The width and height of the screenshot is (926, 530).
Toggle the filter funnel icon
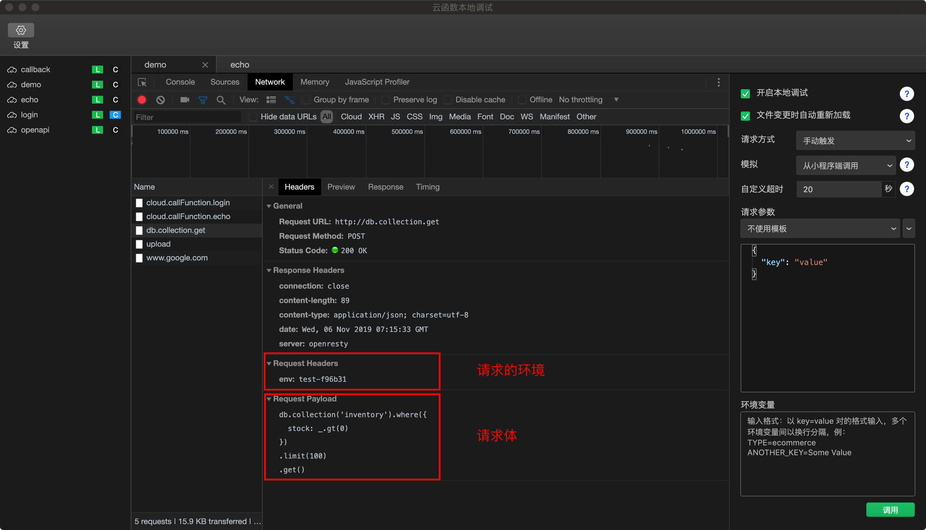(x=203, y=100)
